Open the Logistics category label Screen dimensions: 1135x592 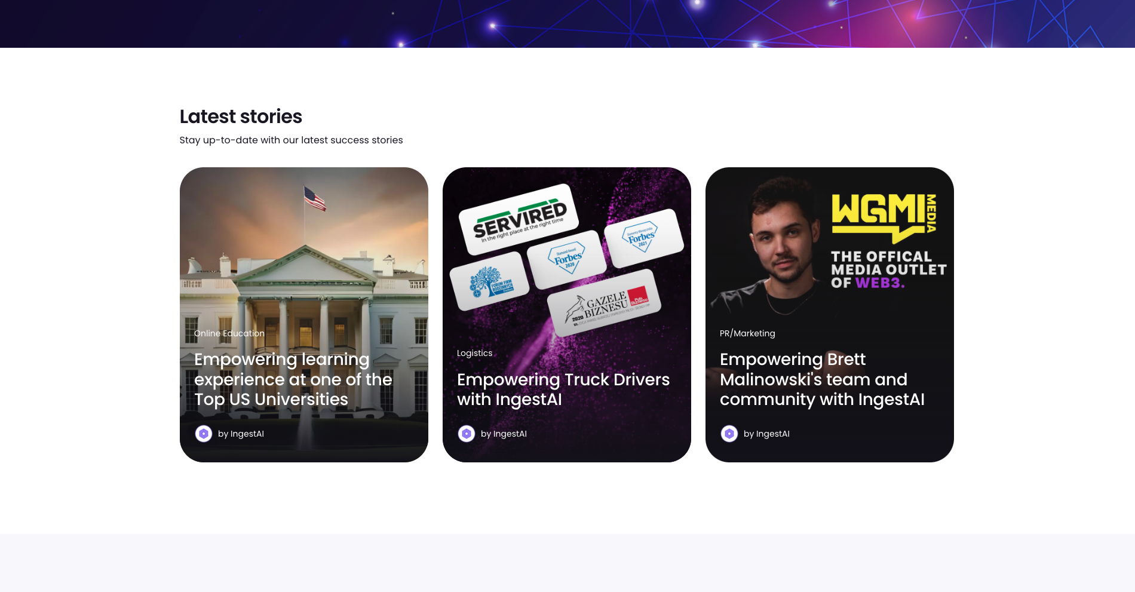(x=475, y=353)
